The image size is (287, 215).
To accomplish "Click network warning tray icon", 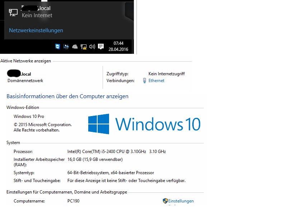I will click(84, 47).
